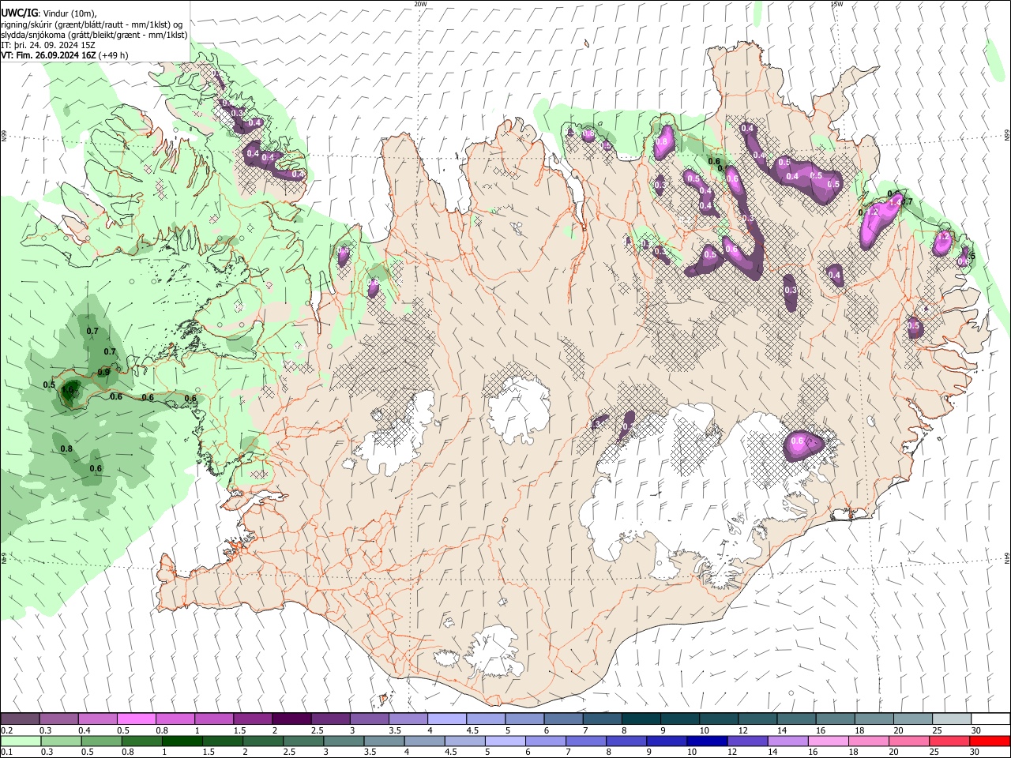
Task: Pick the royal blue 9 mm rain swatch
Action: pos(667,741)
